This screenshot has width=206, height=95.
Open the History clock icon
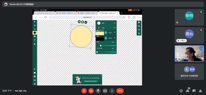pos(139,30)
